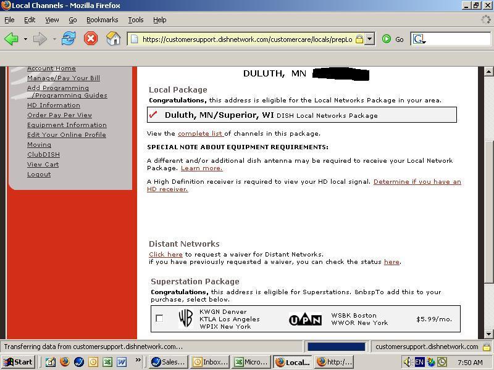Open the File menu

pyautogui.click(x=9, y=20)
